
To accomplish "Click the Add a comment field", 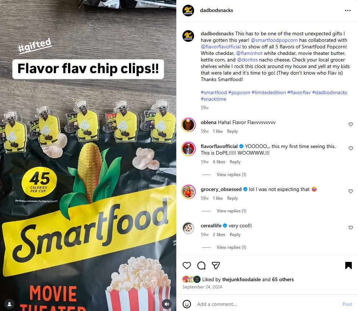I will (x=267, y=304).
